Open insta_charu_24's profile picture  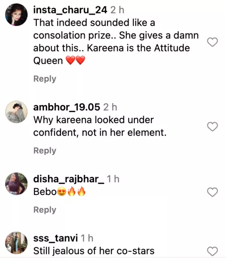(16, 15)
